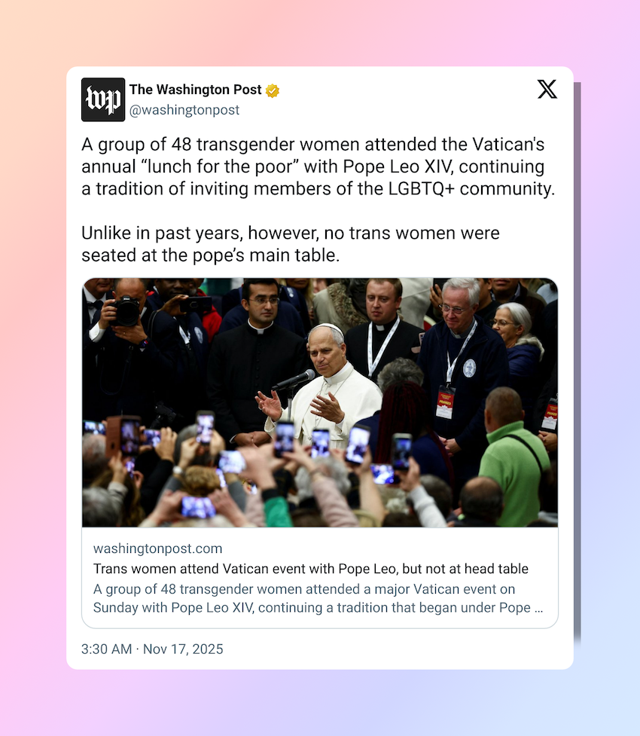Open The Washington Post display name
This screenshot has width=640, height=736.
[x=195, y=90]
